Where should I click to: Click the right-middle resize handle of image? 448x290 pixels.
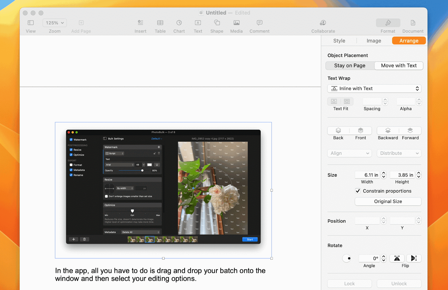[x=272, y=190]
